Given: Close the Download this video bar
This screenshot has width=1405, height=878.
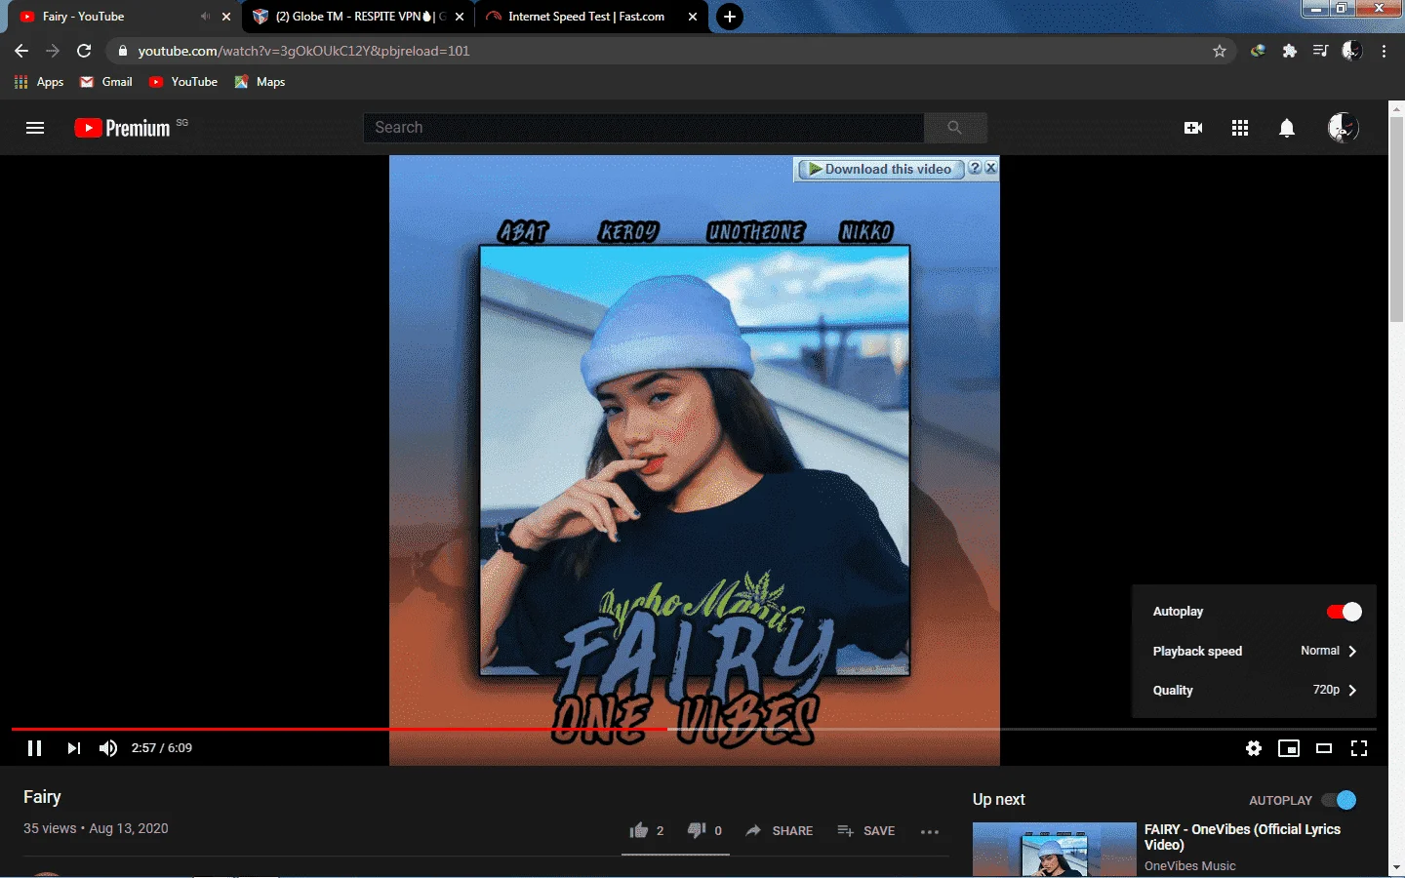Looking at the screenshot, I should (991, 168).
